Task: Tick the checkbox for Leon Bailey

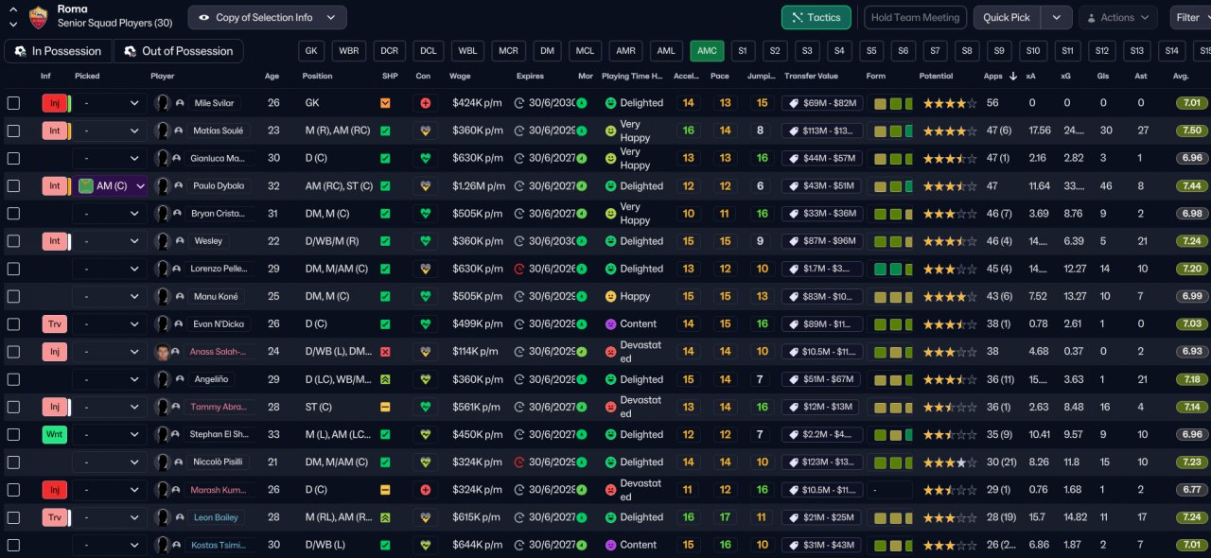Action: pos(13,517)
